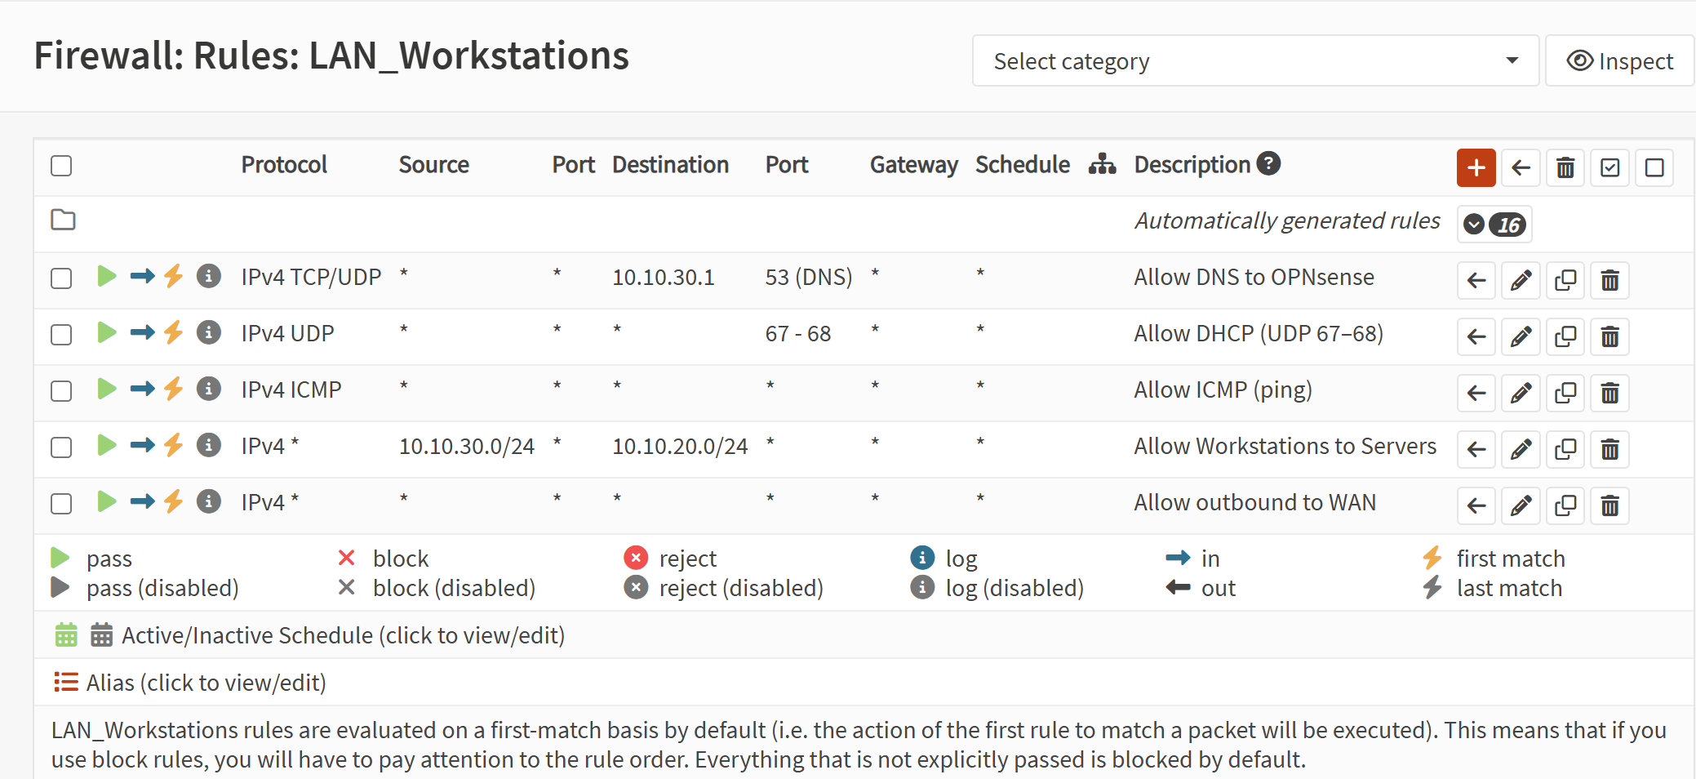Enable selected rules with header checkmark icon
This screenshot has height=779, width=1696.
[x=1609, y=168]
